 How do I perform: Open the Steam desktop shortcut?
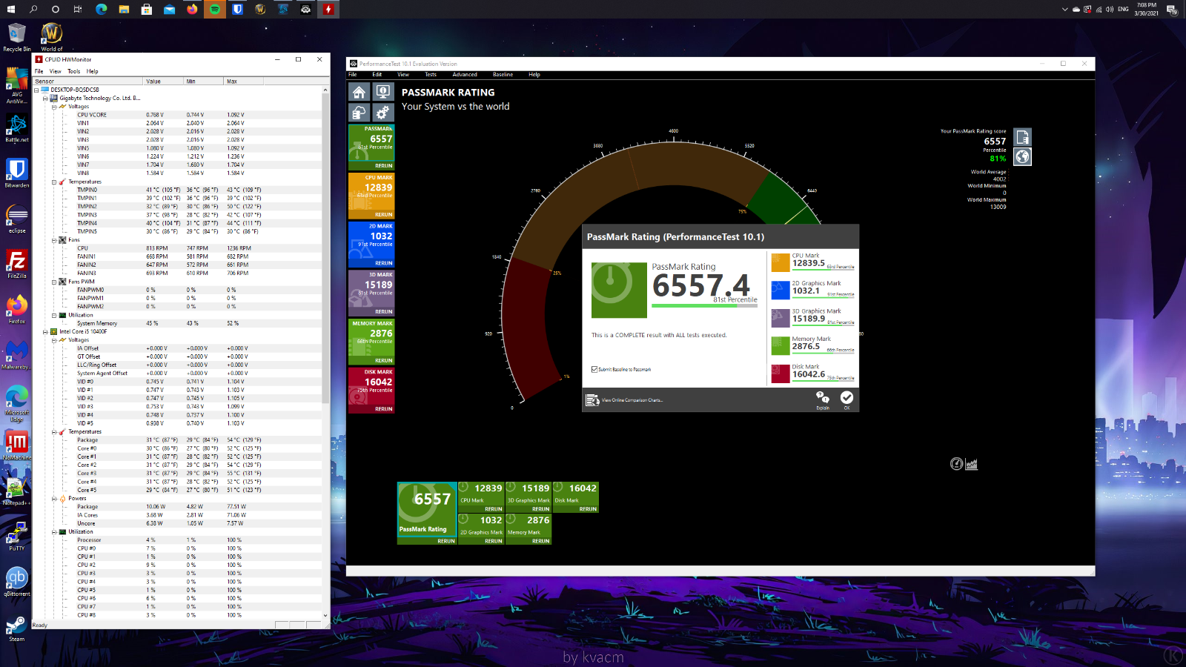pyautogui.click(x=16, y=628)
